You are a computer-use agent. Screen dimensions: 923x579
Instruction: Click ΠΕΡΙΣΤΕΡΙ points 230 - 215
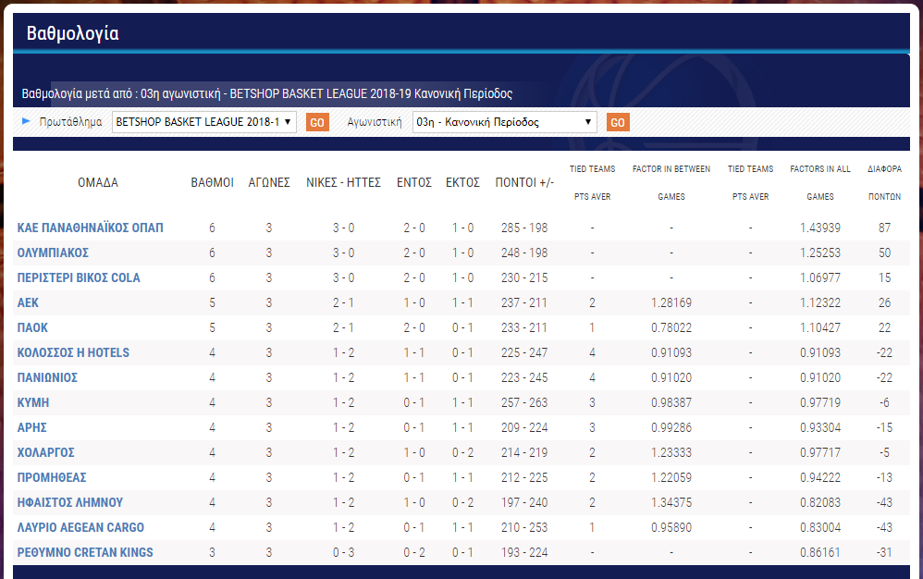click(x=523, y=277)
